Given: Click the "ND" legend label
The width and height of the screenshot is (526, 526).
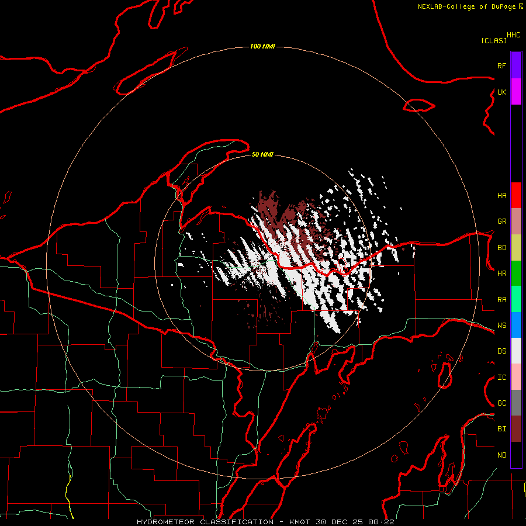Looking at the screenshot, I should (501, 455).
